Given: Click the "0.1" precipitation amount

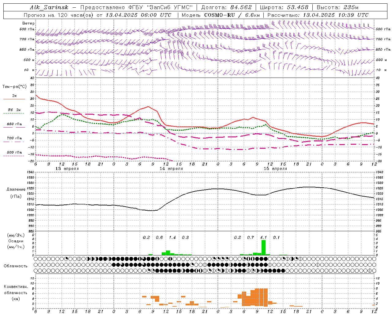Looking at the screenshot, I should tap(277, 238).
